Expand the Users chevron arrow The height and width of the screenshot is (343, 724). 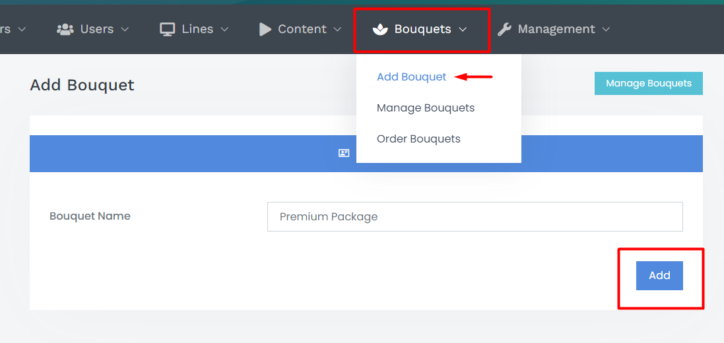125,30
